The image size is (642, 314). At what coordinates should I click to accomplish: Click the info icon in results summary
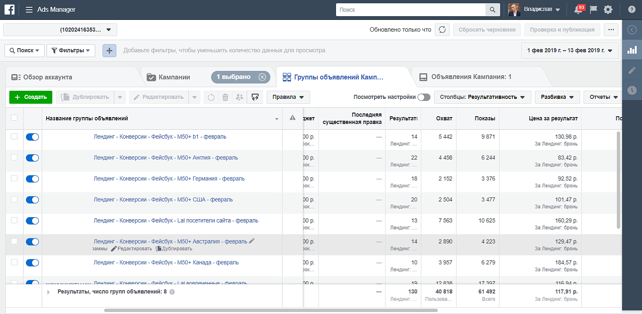(172, 292)
